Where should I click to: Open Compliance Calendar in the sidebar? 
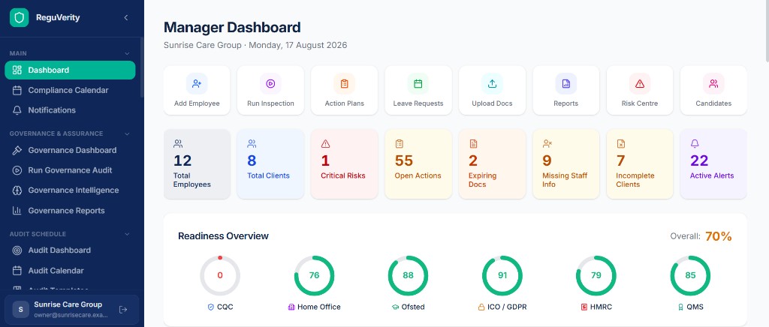click(x=70, y=90)
